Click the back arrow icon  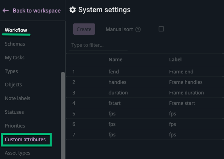[x=6, y=10]
